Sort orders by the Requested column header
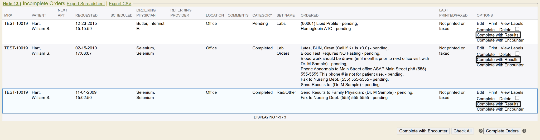 (x=86, y=15)
